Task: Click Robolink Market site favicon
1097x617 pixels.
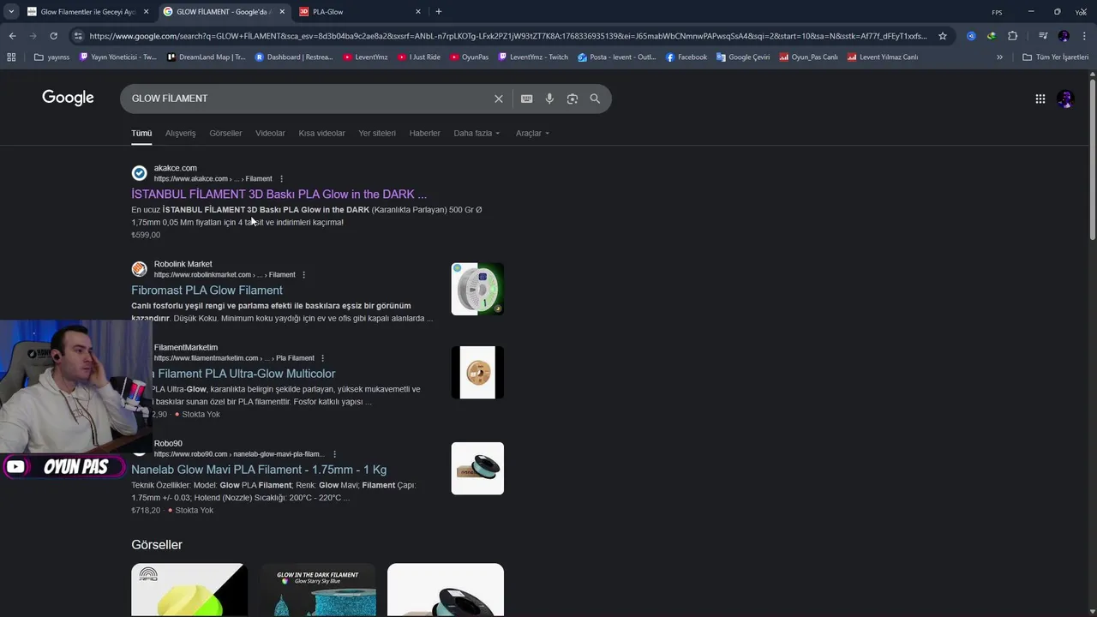Action: 139,269
